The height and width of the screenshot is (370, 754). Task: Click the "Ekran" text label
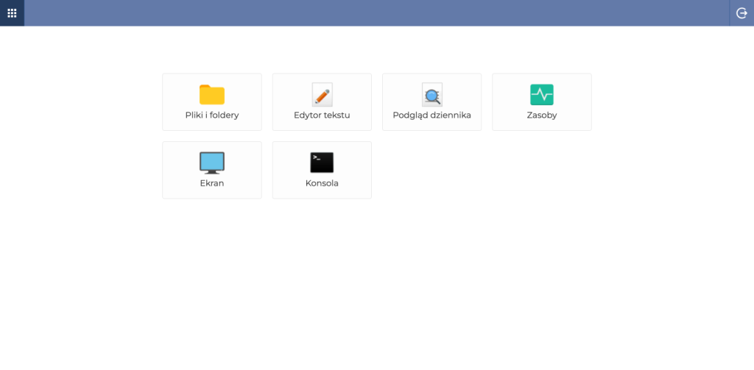pyautogui.click(x=212, y=183)
